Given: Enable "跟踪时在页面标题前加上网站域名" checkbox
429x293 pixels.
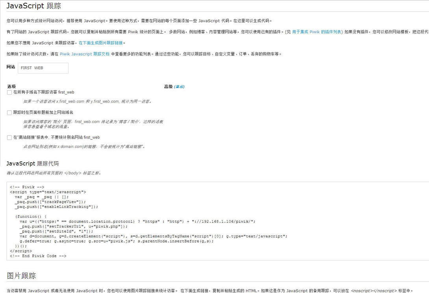Looking at the screenshot, I should (9, 113).
